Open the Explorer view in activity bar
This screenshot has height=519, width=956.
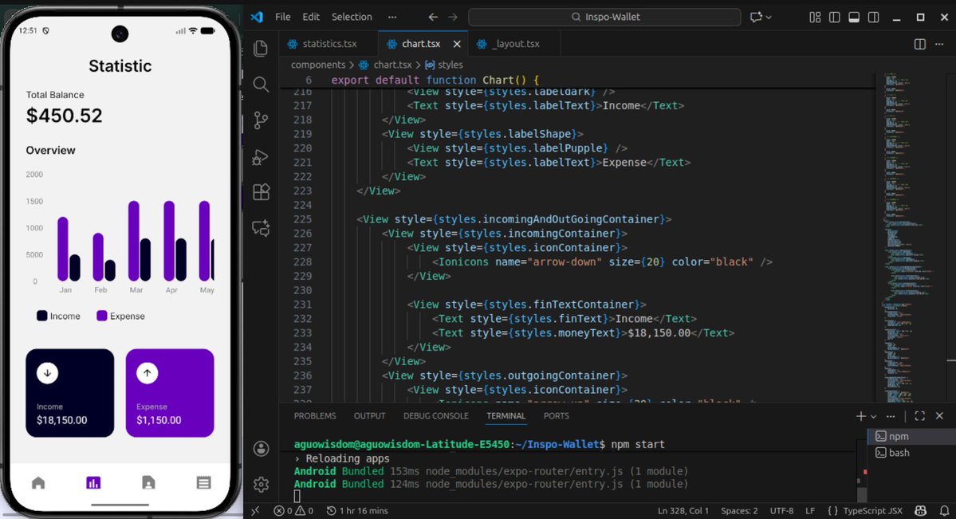[261, 48]
